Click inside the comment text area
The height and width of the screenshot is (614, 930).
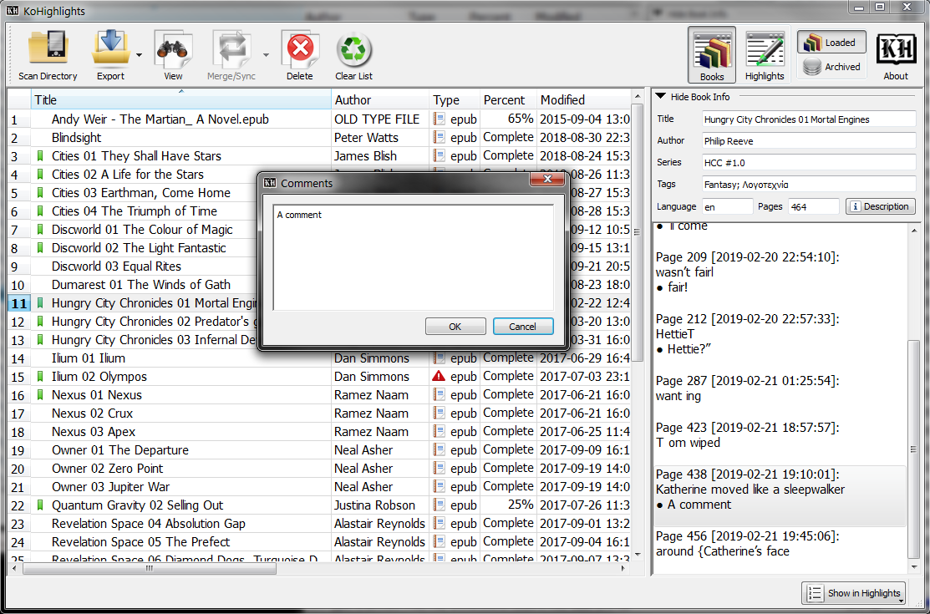[414, 257]
